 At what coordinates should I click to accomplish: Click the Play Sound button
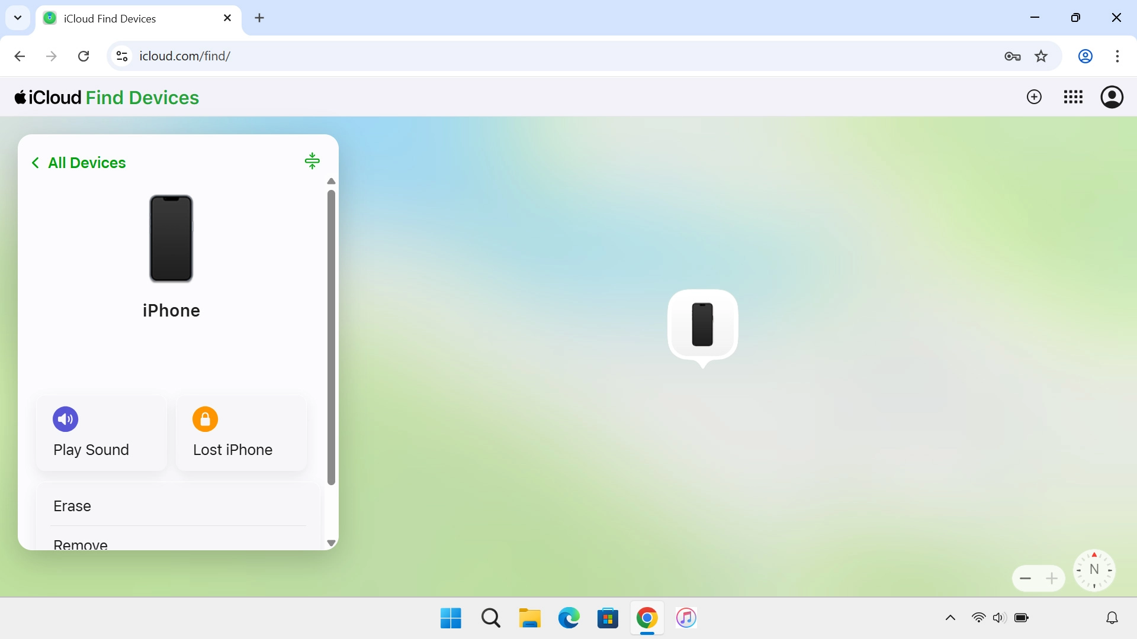[x=101, y=433]
